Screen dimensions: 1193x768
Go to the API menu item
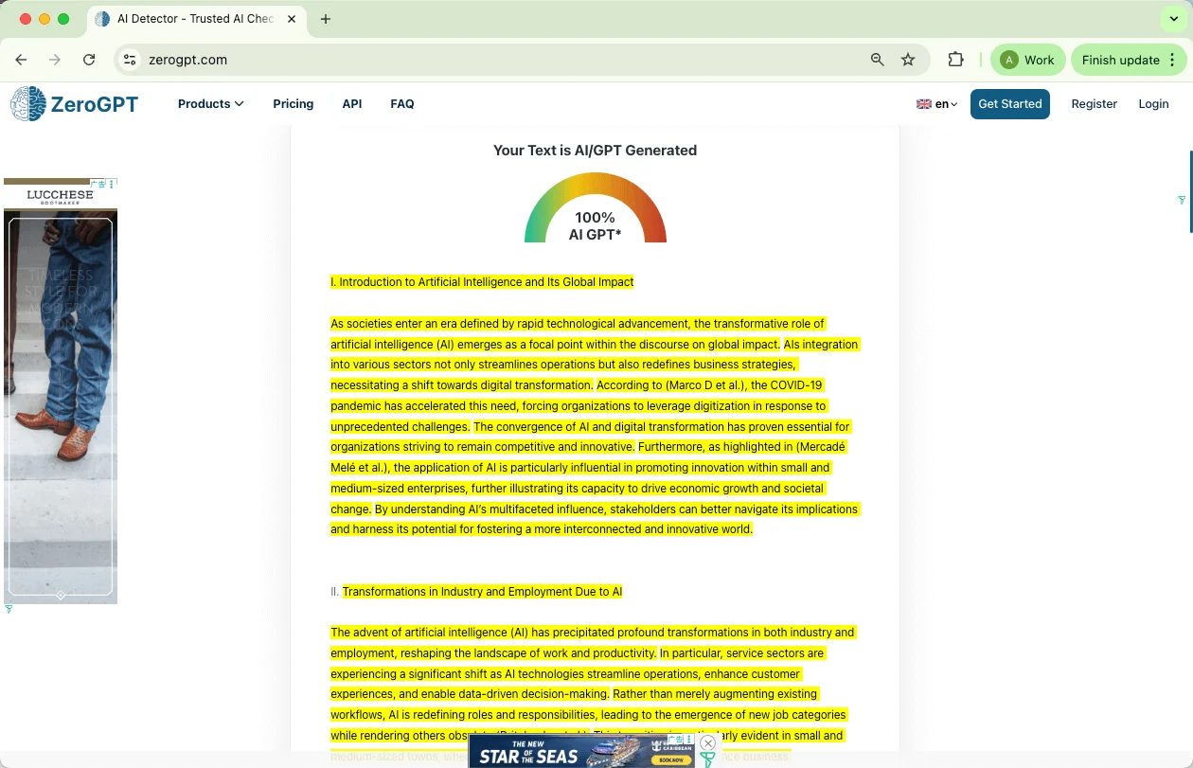coord(352,104)
